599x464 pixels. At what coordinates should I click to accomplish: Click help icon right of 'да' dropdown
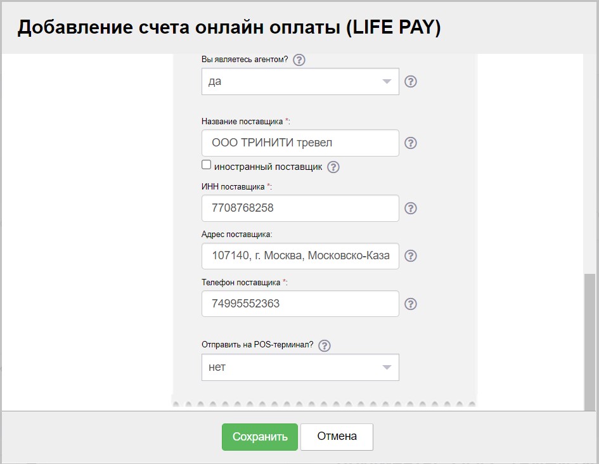point(411,81)
